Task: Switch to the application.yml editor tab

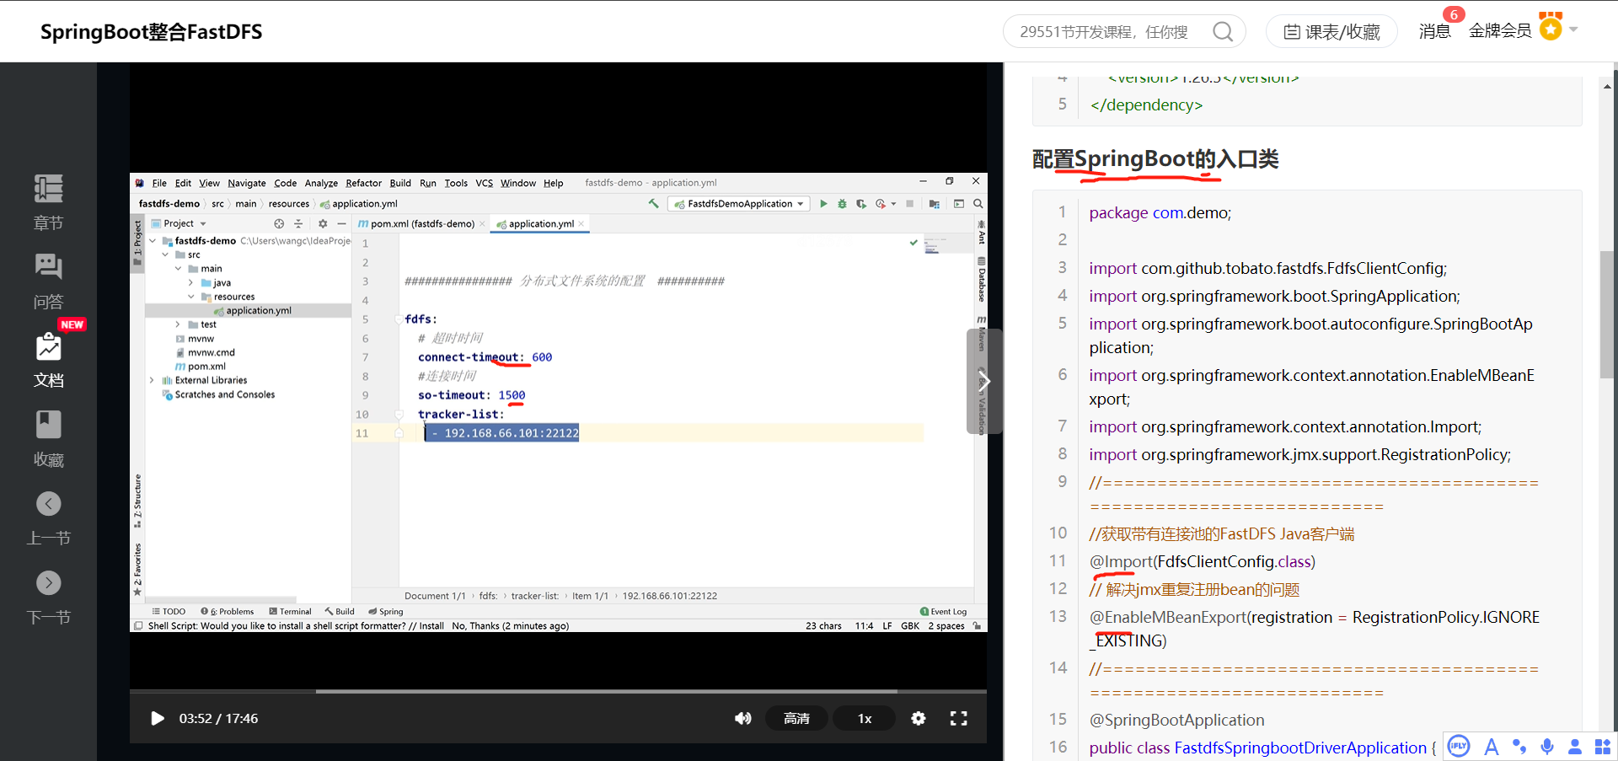Action: 540,223
